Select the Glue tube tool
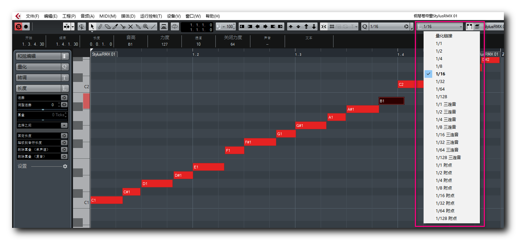Viewport: 516px width, 240px height. [138, 26]
